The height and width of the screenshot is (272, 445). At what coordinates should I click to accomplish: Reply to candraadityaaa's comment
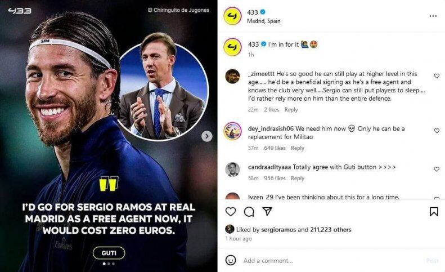point(298,178)
